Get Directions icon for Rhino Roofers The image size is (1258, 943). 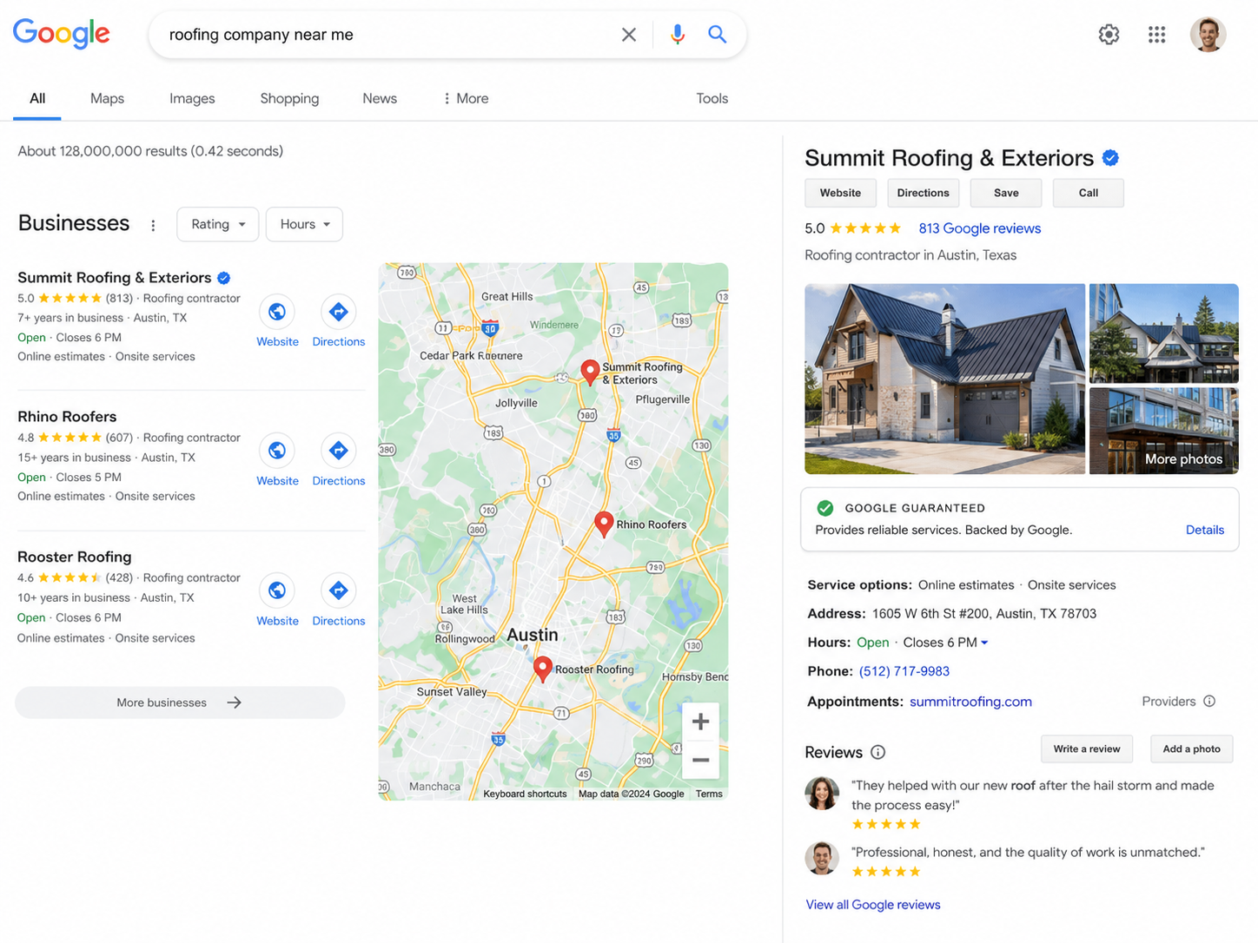[x=339, y=451]
